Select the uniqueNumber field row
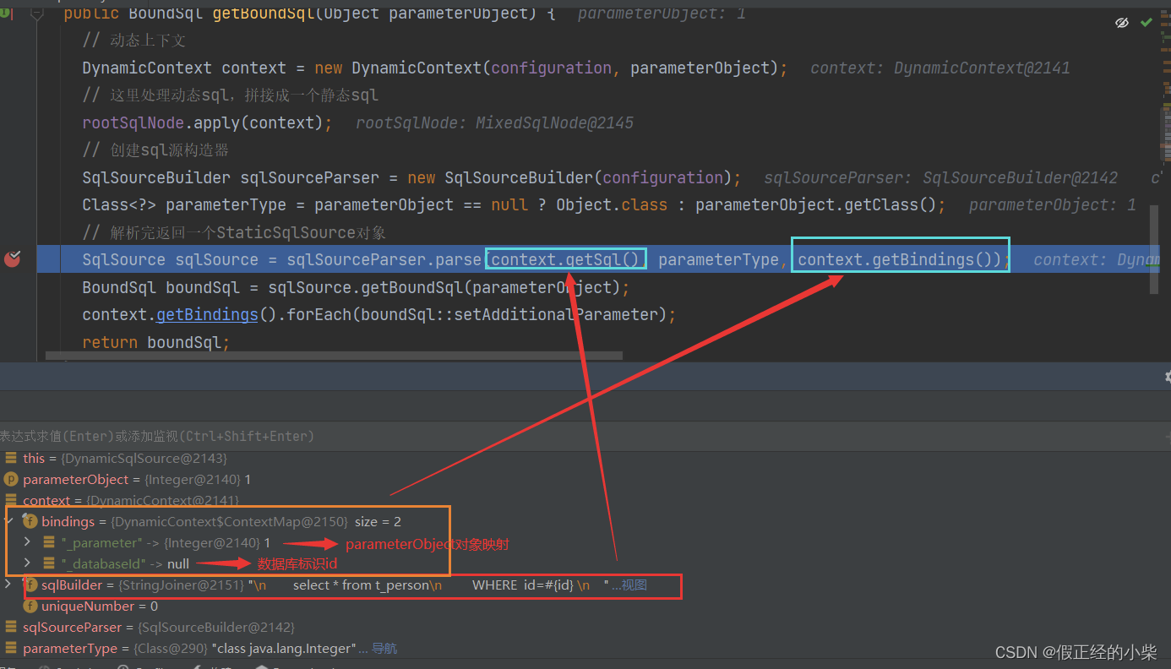The width and height of the screenshot is (1171, 669). click(x=585, y=606)
